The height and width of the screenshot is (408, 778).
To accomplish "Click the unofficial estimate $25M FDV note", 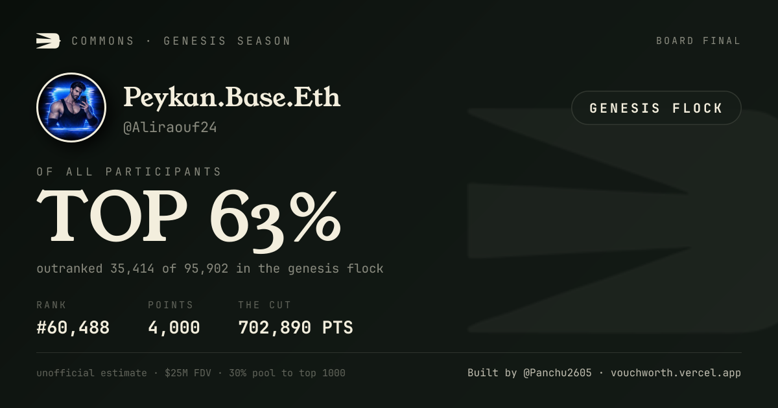I will 191,373.
